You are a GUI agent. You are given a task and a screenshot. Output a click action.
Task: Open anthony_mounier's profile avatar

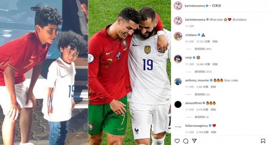178,81
